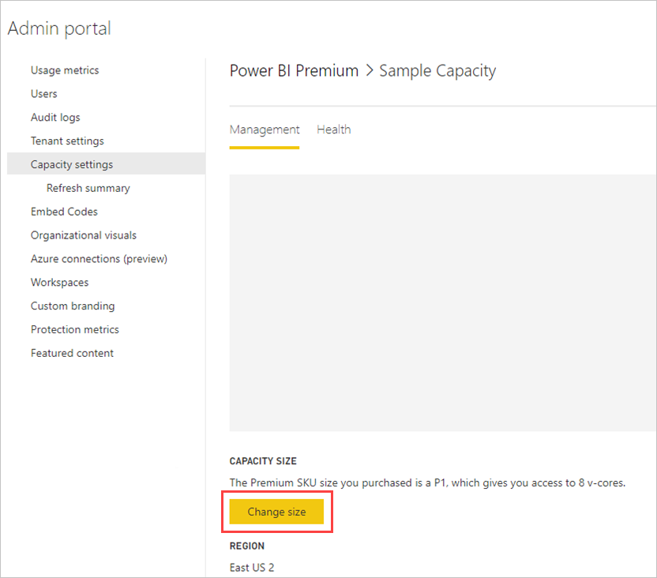657x578 pixels.
Task: Open Featured content settings
Action: tap(72, 353)
